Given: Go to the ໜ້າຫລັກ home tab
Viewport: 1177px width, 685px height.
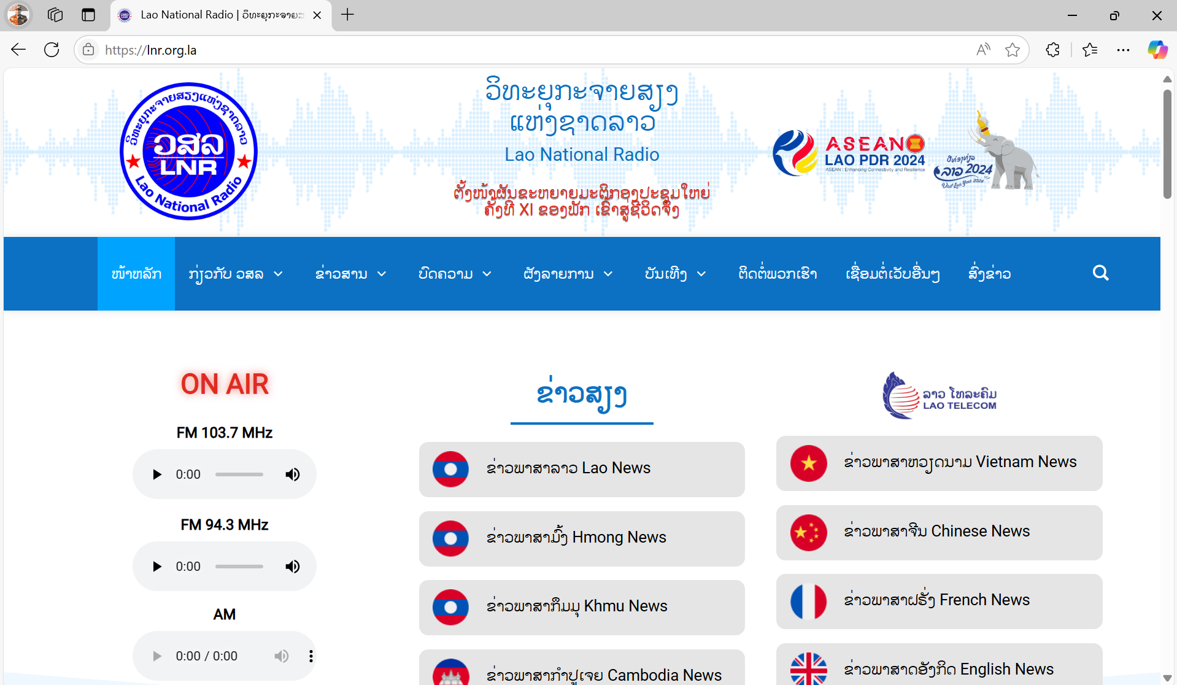Looking at the screenshot, I should pos(136,274).
